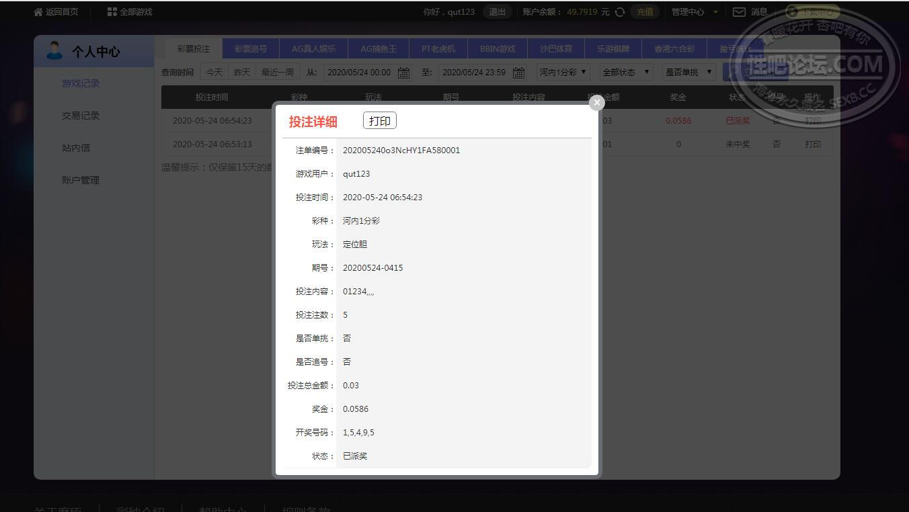Click the red prize value 0.0586 in table

tap(678, 121)
